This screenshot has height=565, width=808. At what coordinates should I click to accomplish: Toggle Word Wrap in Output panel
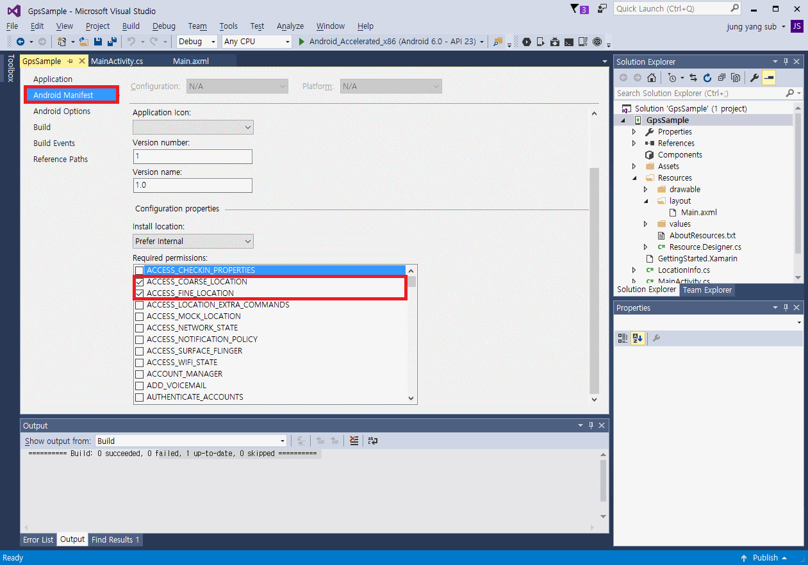pyautogui.click(x=373, y=441)
